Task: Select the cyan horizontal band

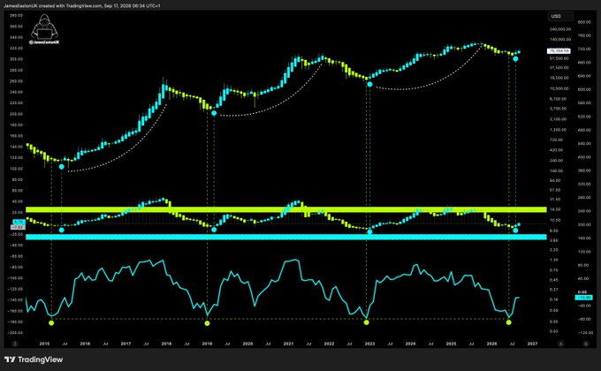Action: click(x=286, y=238)
